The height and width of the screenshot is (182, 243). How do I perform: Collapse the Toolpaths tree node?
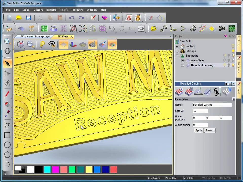click(177, 56)
